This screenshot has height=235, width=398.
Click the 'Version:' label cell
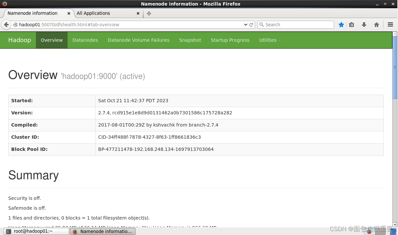pos(52,113)
